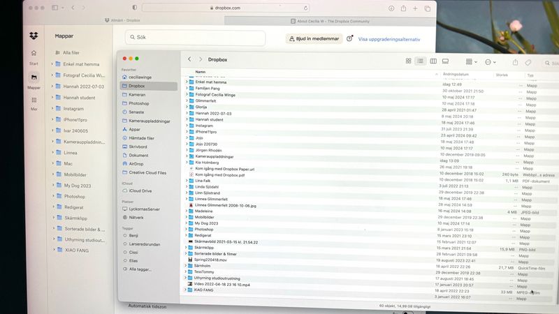
Task: Select Nätverk in Finder sidebar
Action: pos(136,218)
